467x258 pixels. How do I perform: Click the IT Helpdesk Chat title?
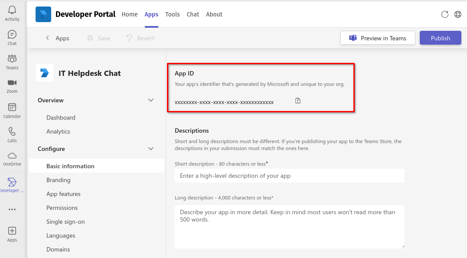click(90, 73)
